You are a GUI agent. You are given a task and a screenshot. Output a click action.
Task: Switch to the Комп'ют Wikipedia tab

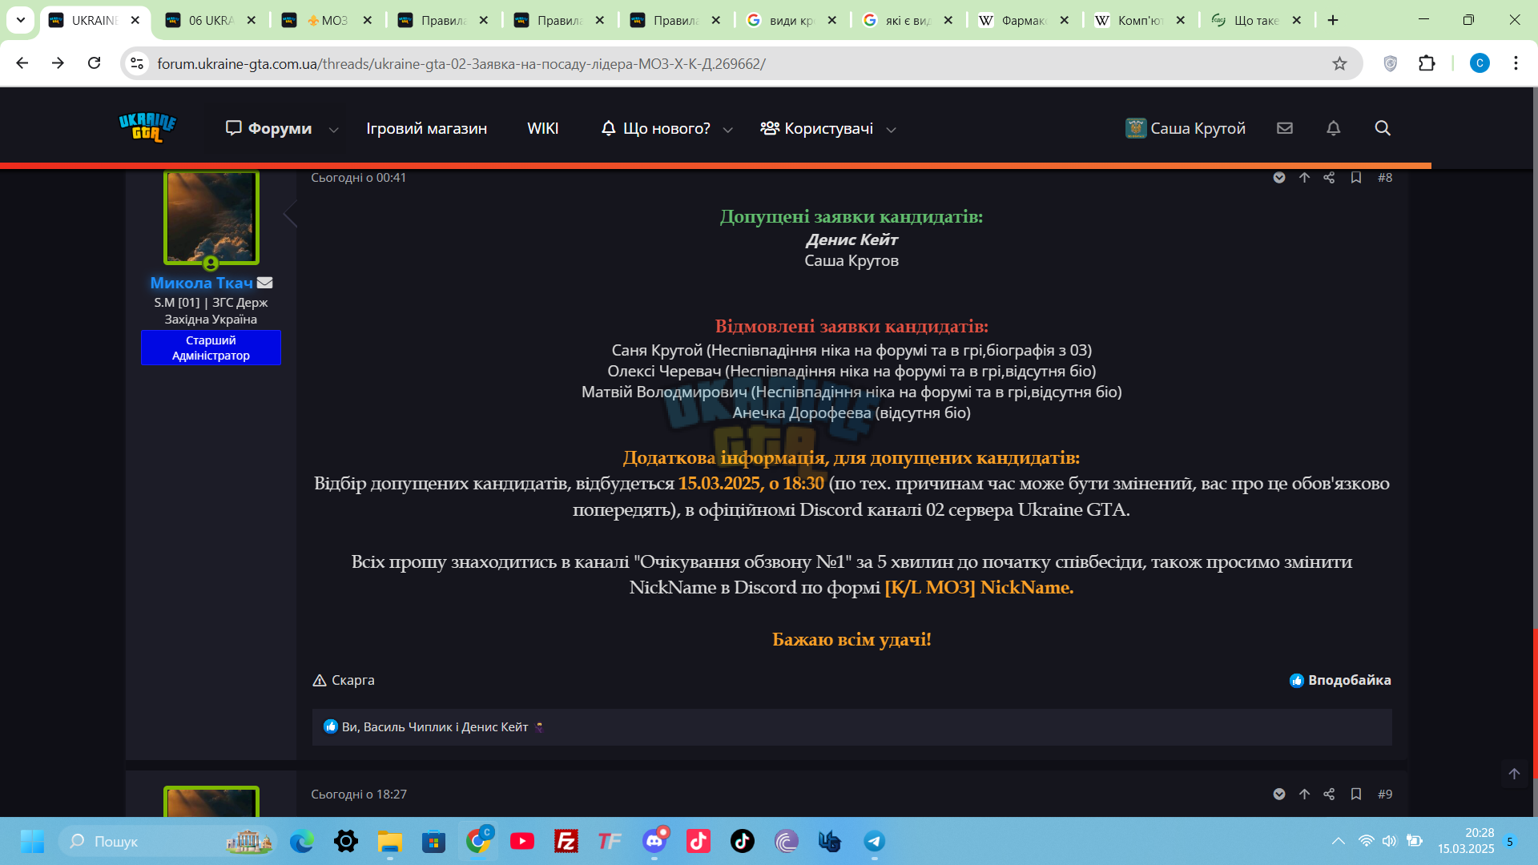click(x=1139, y=20)
